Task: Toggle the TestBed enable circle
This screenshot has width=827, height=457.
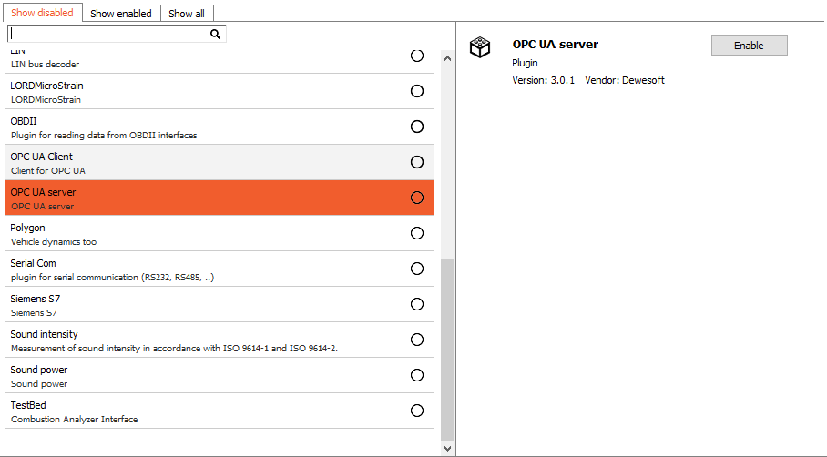Action: pos(417,411)
